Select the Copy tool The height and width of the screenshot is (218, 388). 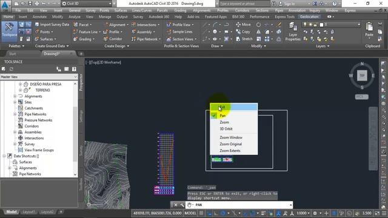[243, 31]
